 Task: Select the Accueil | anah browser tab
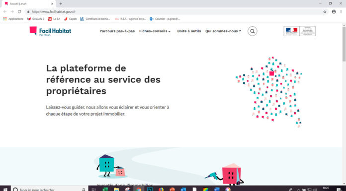29,4
